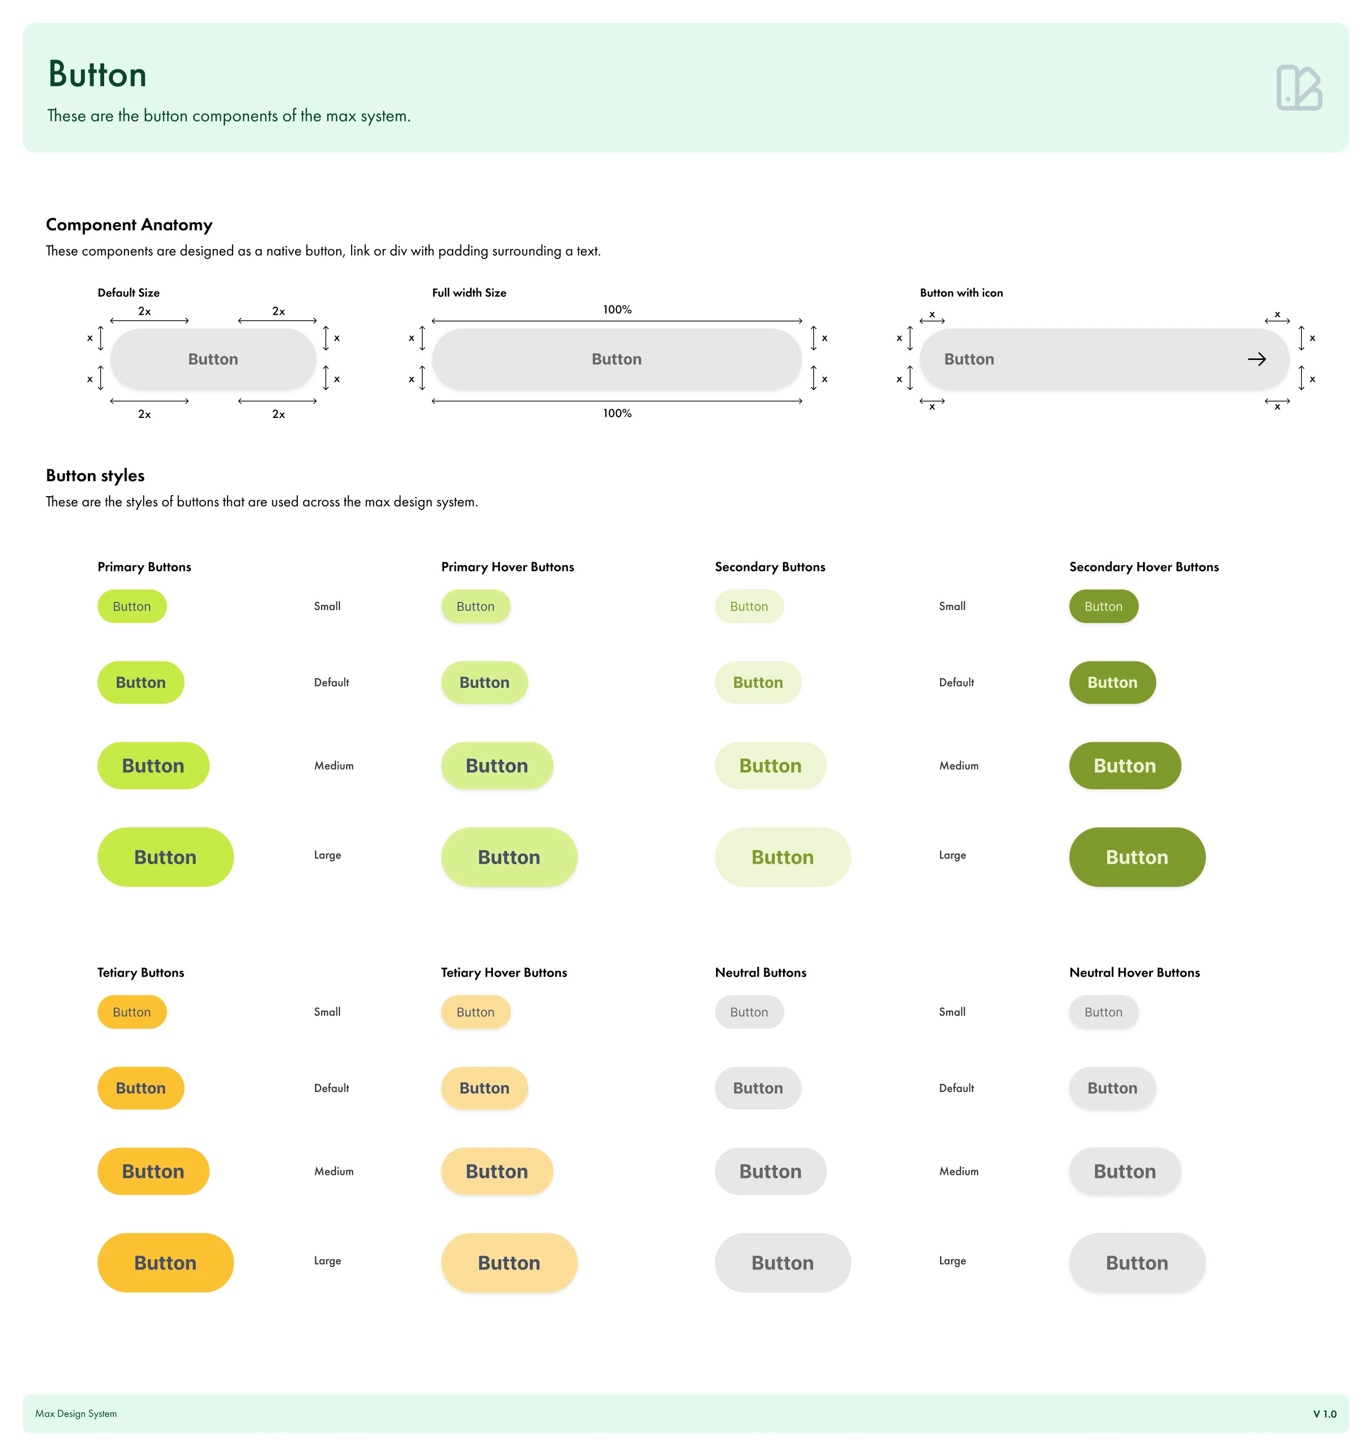The width and height of the screenshot is (1372, 1456).
Task: Click the small Neutral button
Action: tap(749, 1012)
